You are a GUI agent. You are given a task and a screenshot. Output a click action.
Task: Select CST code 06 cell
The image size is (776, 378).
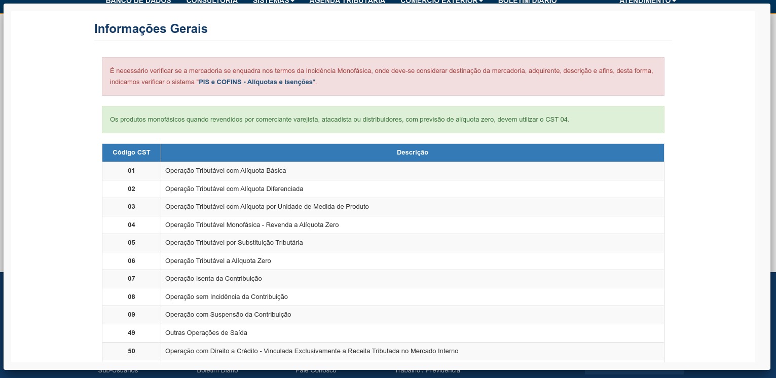(131, 261)
